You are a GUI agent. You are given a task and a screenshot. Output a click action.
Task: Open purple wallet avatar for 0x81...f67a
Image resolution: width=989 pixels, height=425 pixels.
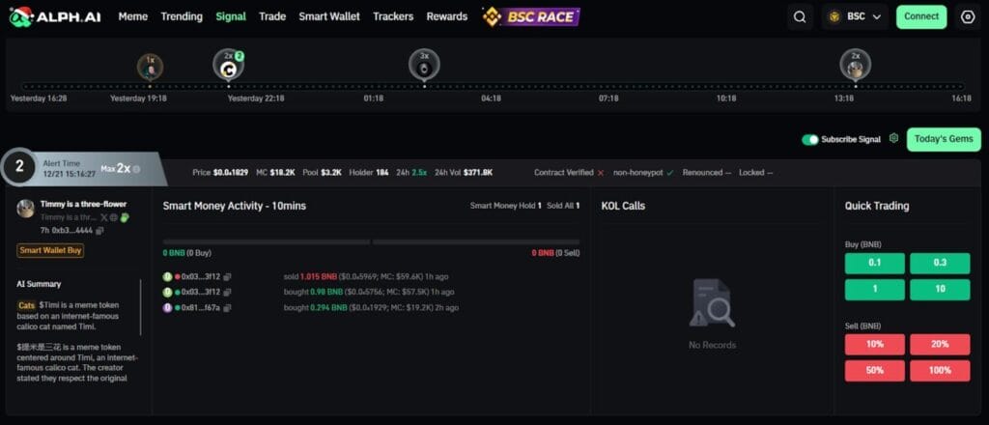pos(167,308)
